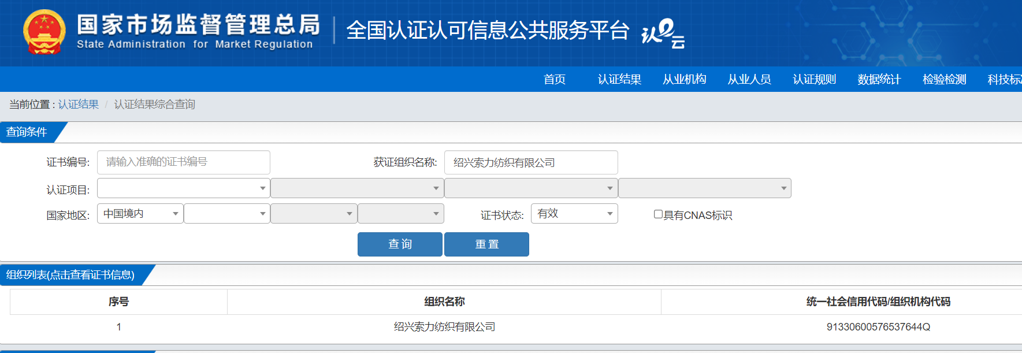Focus the 证书编号 input field
The image size is (1022, 353).
pyautogui.click(x=184, y=162)
